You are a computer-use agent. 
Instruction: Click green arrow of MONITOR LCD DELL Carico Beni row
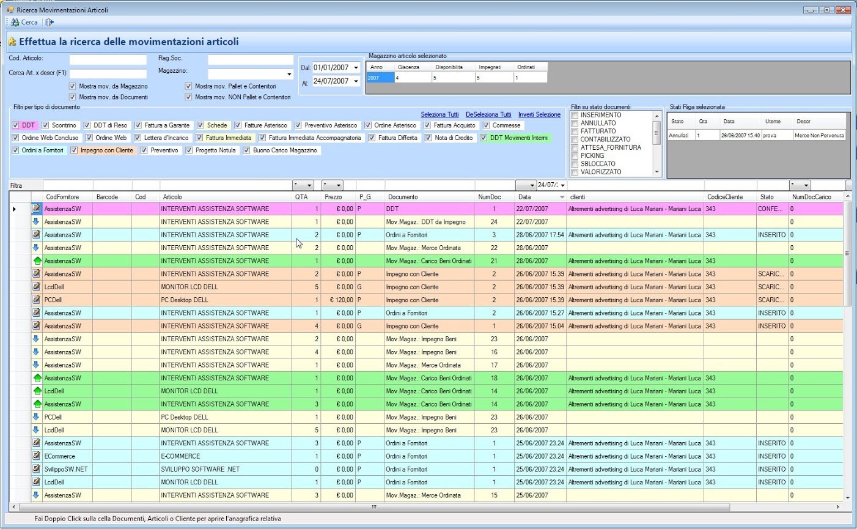click(x=37, y=391)
